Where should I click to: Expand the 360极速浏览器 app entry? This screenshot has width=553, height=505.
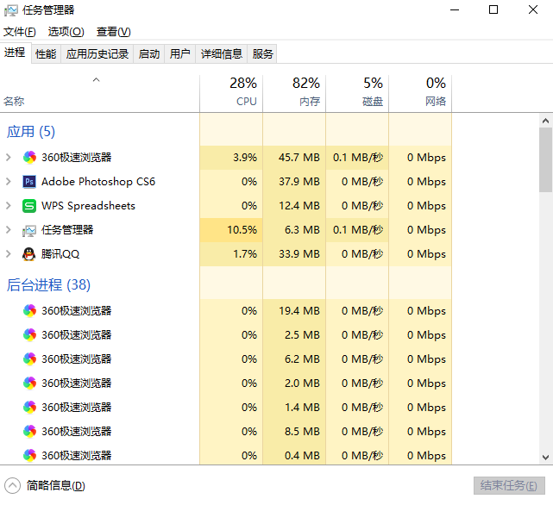tap(9, 158)
